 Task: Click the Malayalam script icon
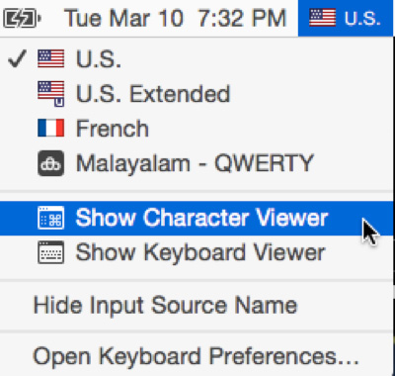coord(50,163)
